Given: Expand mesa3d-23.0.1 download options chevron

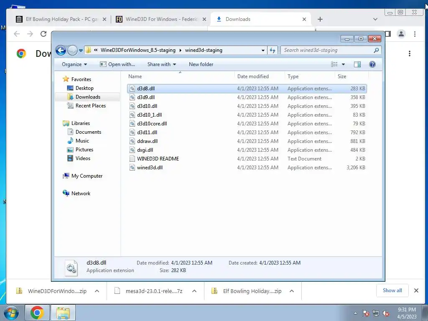Looking at the screenshot, I should click(x=194, y=291).
